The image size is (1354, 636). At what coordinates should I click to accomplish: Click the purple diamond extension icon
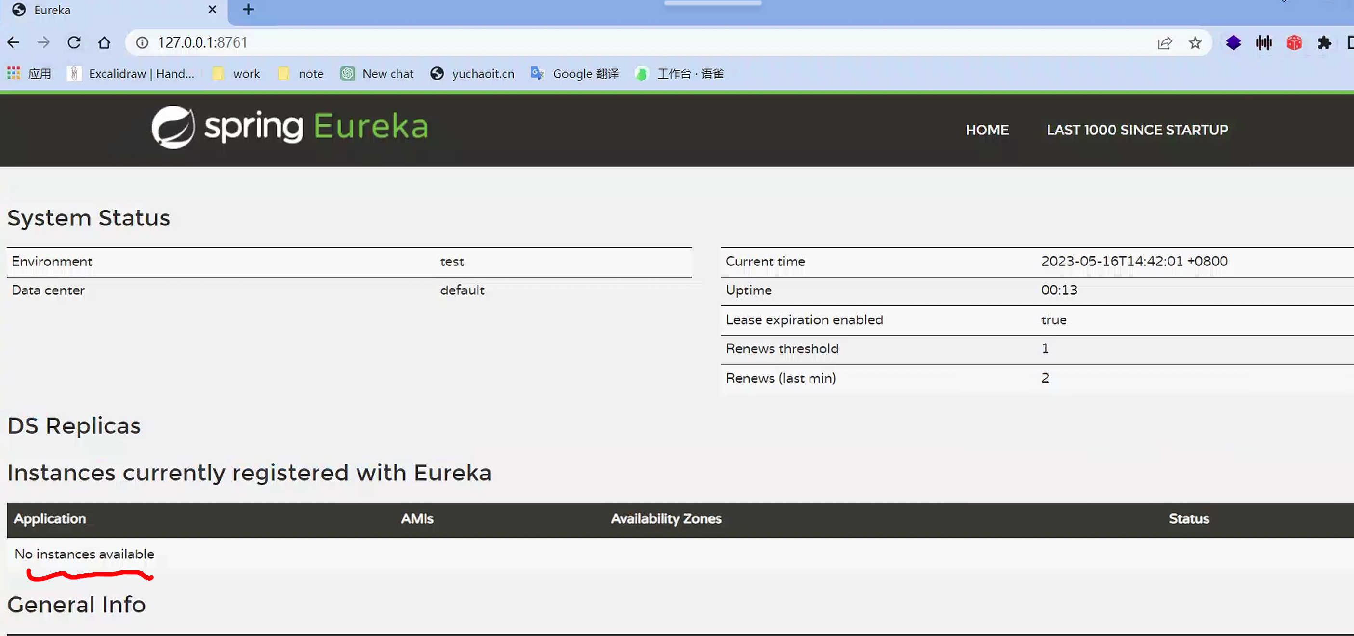(x=1233, y=42)
